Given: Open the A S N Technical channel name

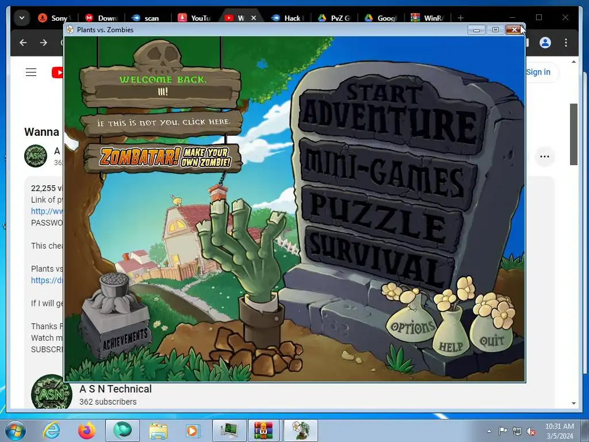Looking at the screenshot, I should click(116, 388).
